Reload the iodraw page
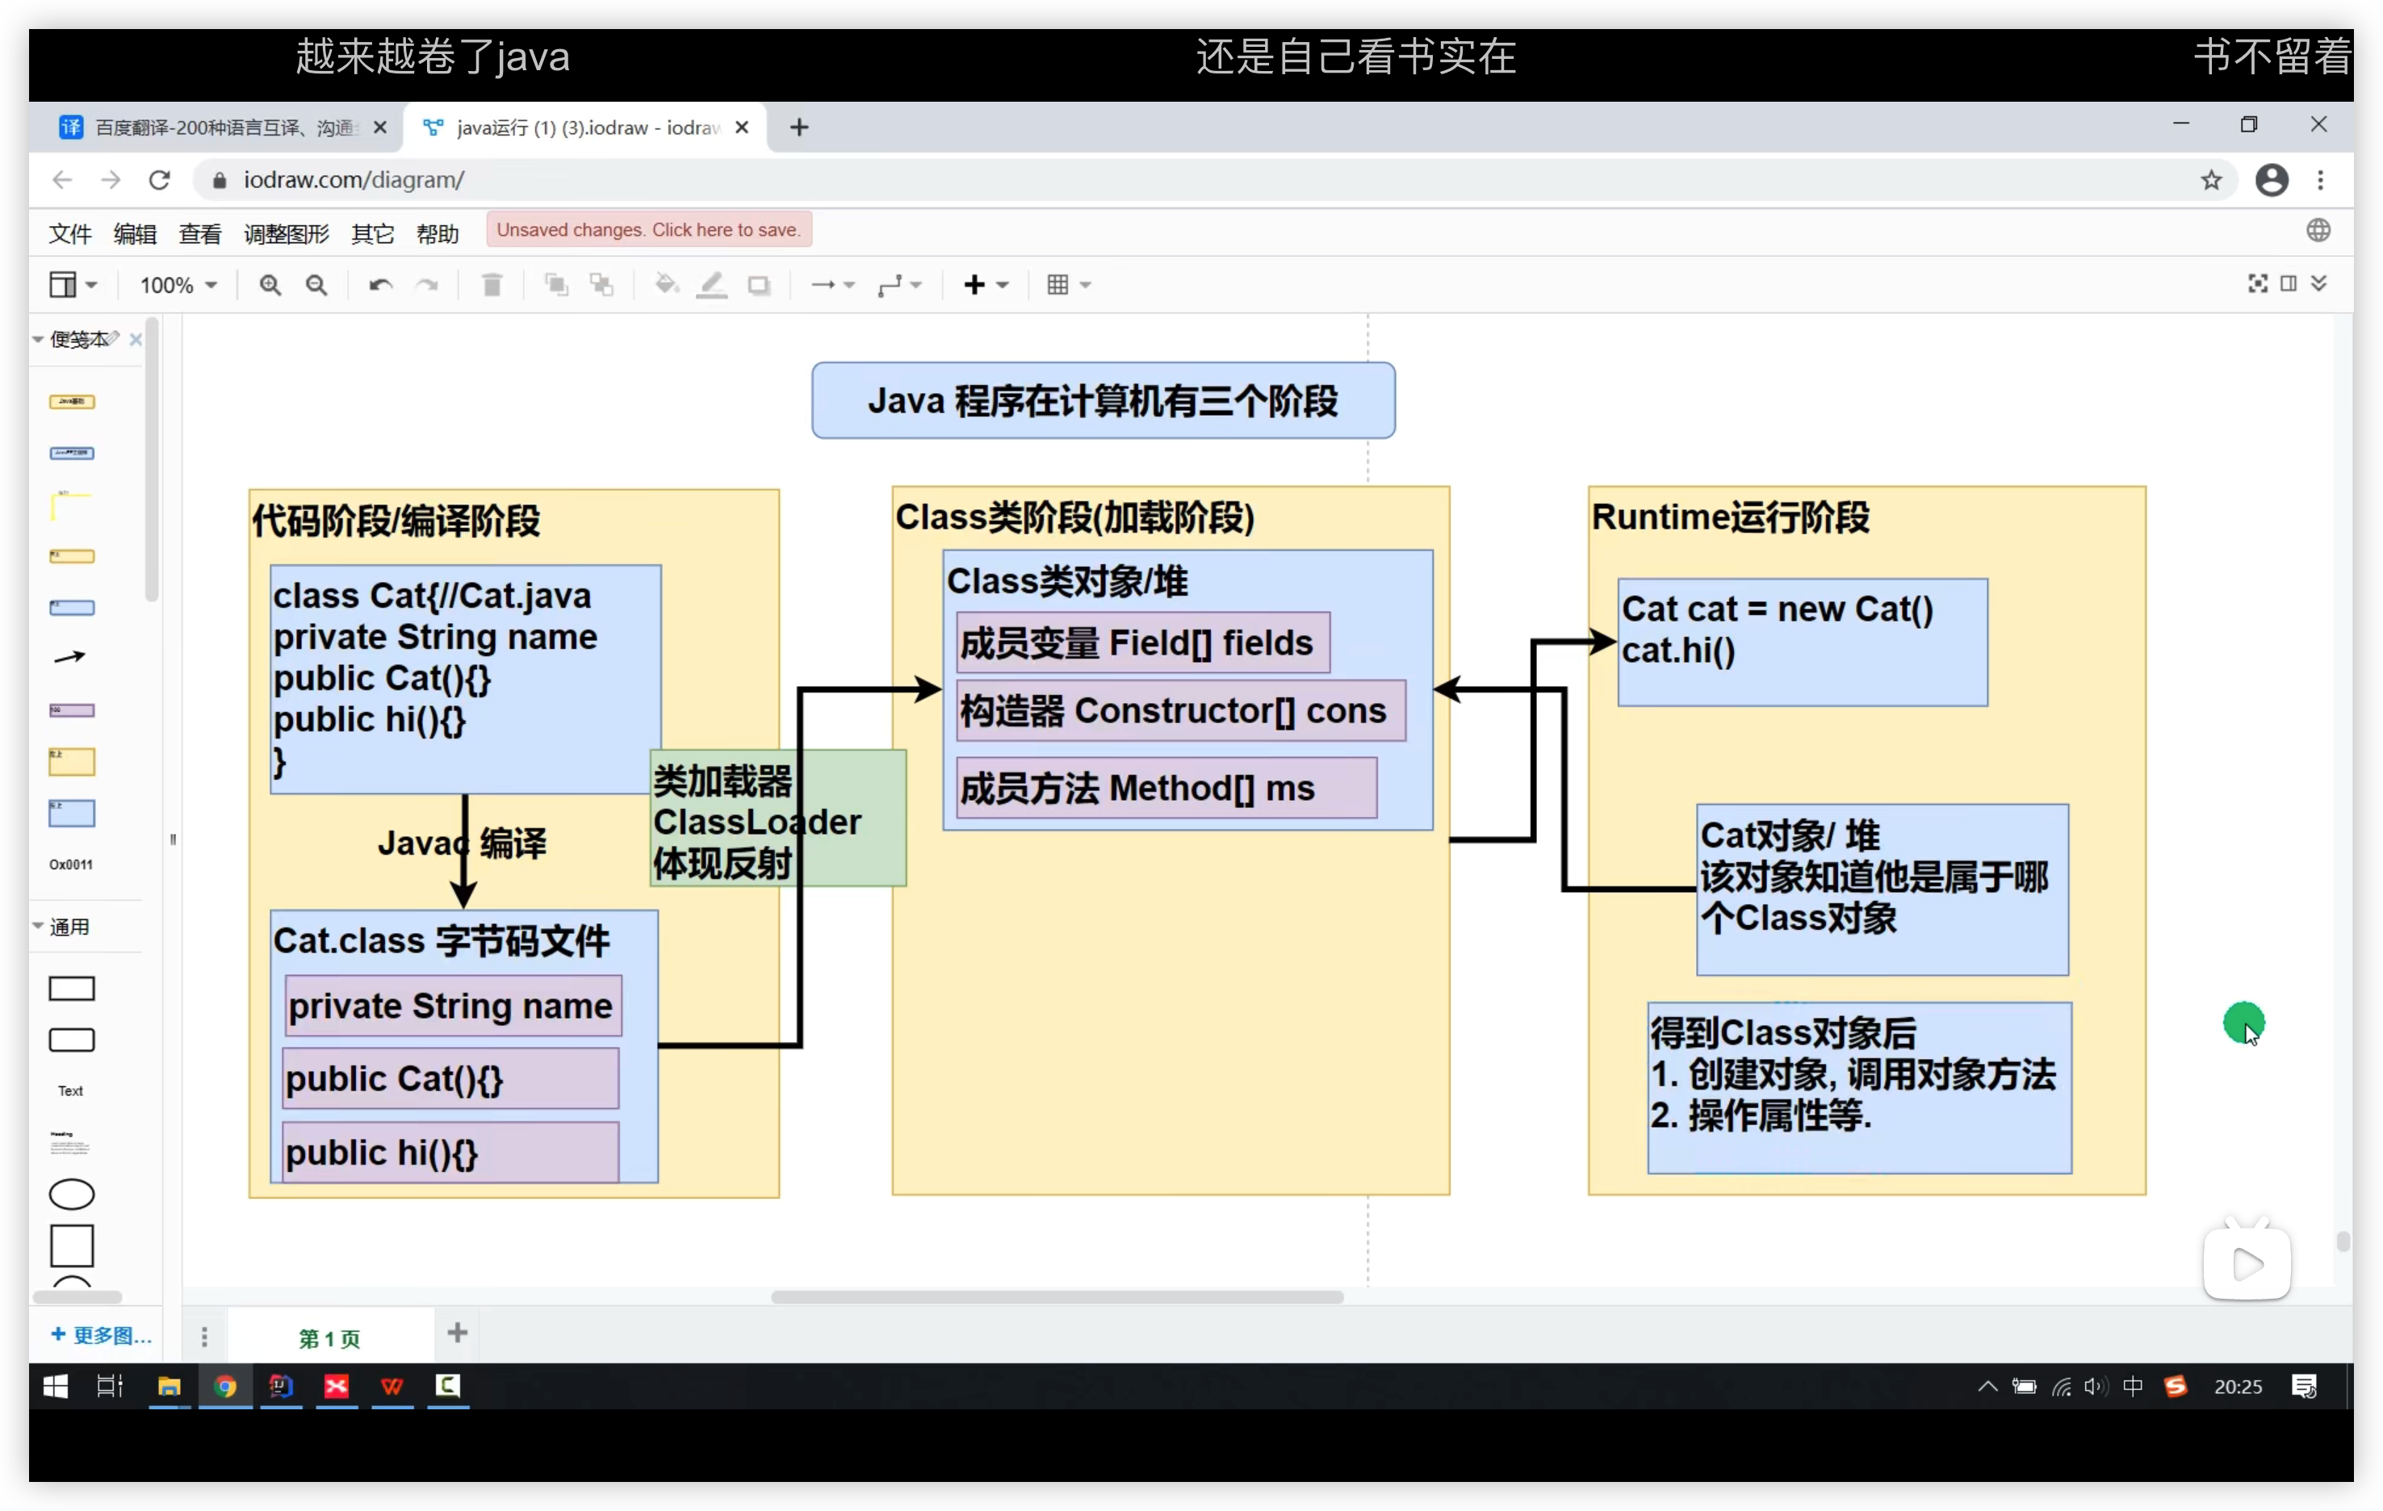Image resolution: width=2383 pixels, height=1511 pixels. [159, 180]
